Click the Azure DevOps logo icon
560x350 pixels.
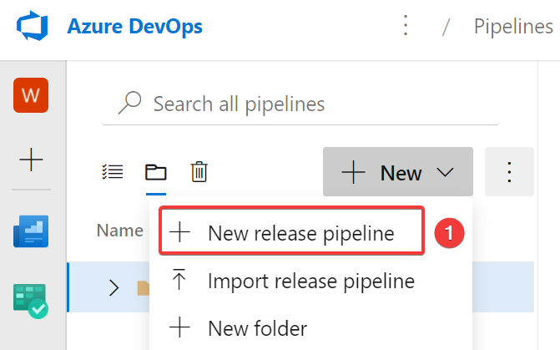tap(31, 27)
